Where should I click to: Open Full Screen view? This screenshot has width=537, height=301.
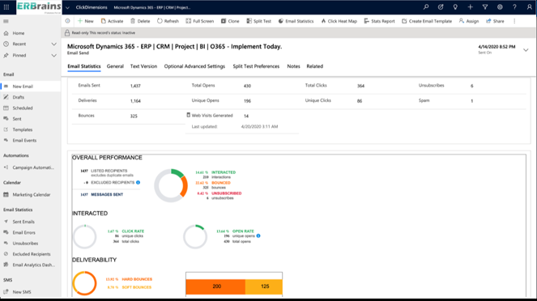[x=200, y=21]
